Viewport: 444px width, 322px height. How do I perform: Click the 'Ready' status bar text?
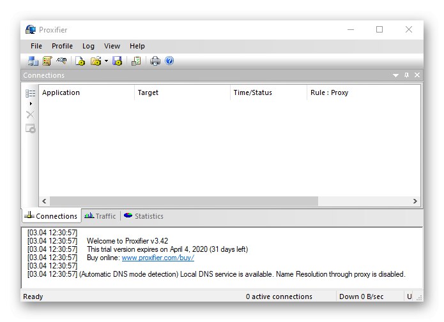pos(33,296)
